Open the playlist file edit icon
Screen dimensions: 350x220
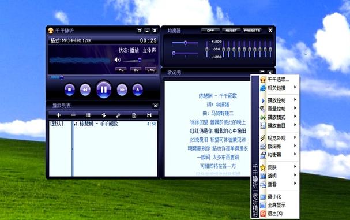(134, 115)
